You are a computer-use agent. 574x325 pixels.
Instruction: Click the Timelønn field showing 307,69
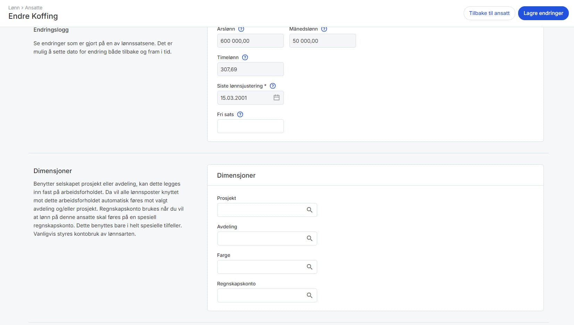pyautogui.click(x=250, y=69)
